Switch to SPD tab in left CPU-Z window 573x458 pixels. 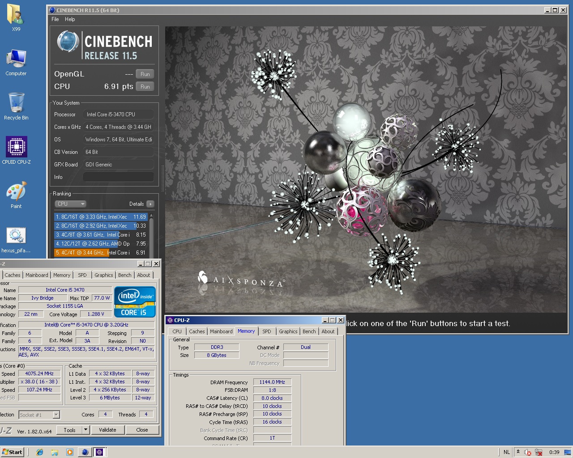(x=82, y=275)
